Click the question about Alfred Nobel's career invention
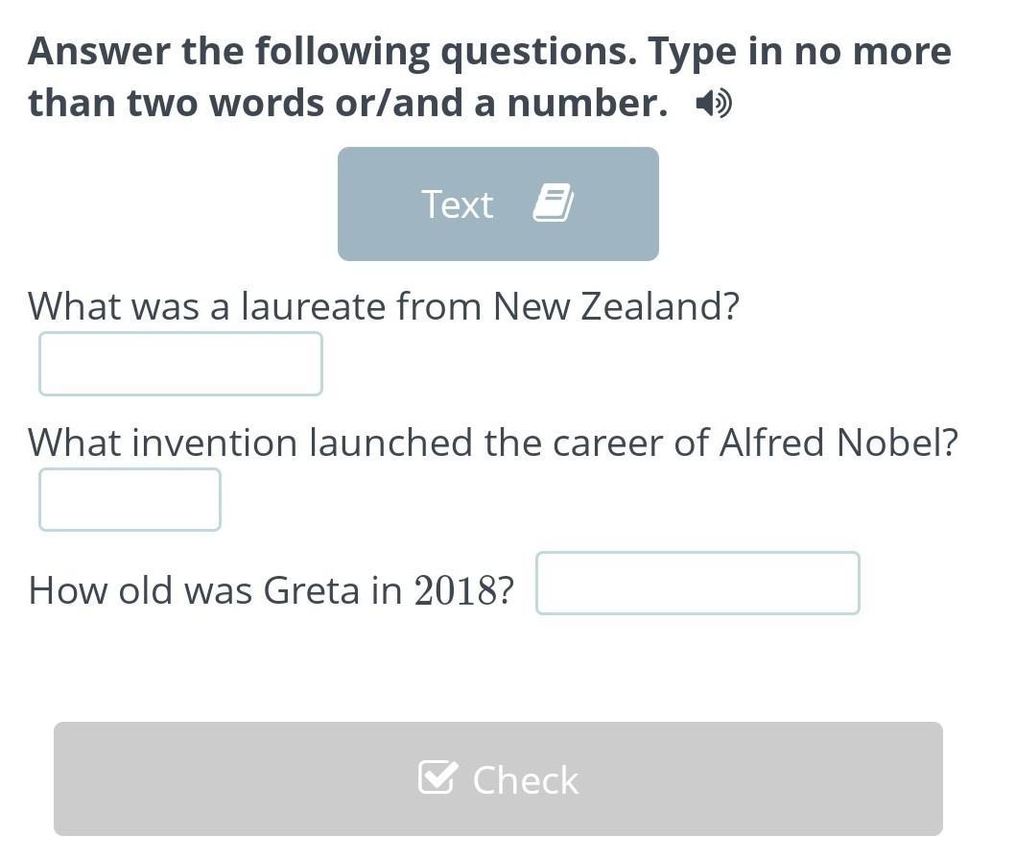The image size is (1016, 860). click(x=493, y=443)
